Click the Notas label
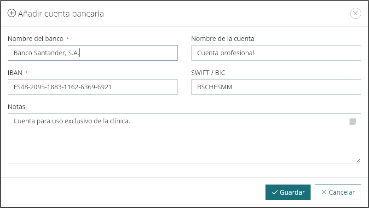Viewport: 369px width, 208px height. pos(17,107)
